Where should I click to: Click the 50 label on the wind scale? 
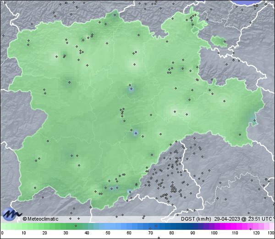[x=108, y=233]
